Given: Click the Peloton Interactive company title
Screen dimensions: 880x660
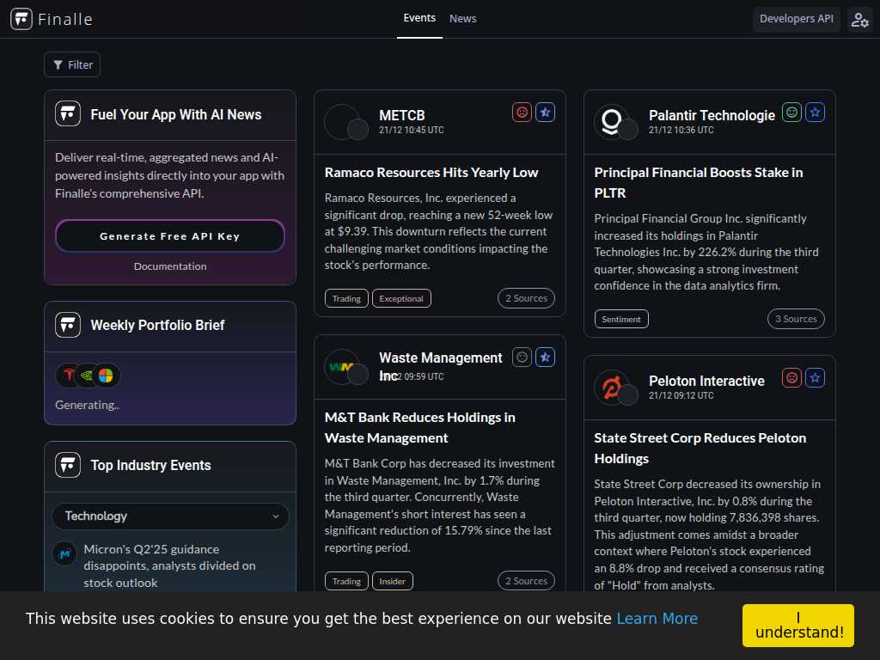Looking at the screenshot, I should point(706,381).
